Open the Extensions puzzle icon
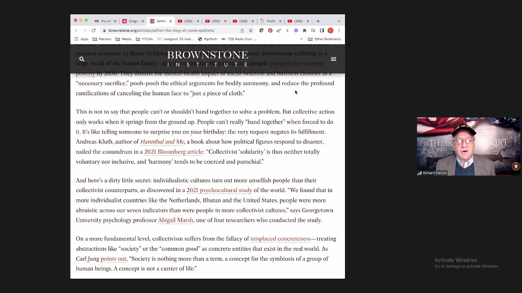The image size is (522, 293). click(304, 31)
